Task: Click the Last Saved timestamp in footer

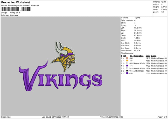Action: point(55,117)
